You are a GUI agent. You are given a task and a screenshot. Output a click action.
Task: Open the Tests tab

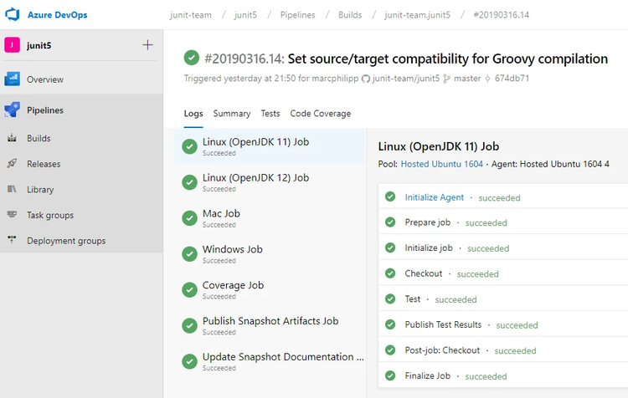tap(270, 114)
